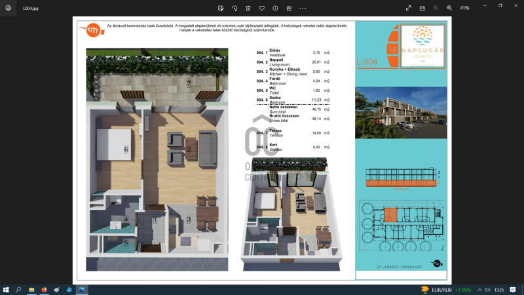
Task: Mark image as favorite with the heart
Action: (262, 8)
